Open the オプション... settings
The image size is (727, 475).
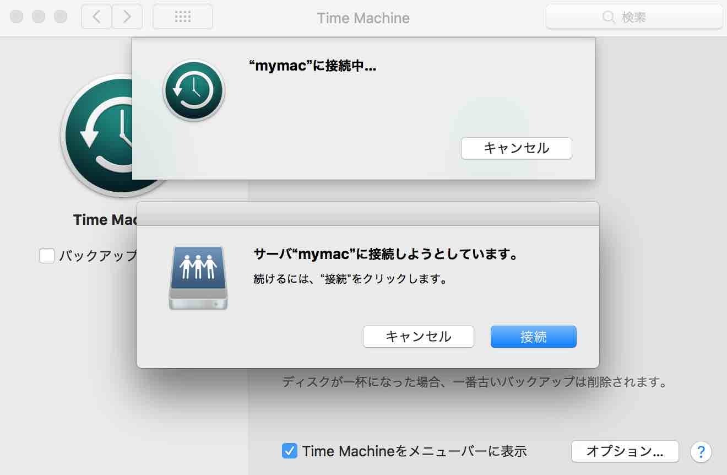click(625, 451)
